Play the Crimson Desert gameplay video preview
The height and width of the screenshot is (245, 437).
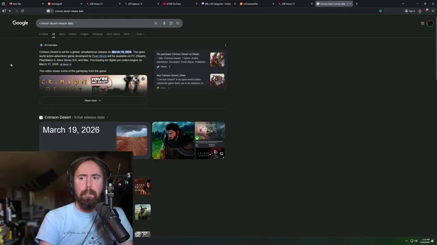[x=93, y=84]
